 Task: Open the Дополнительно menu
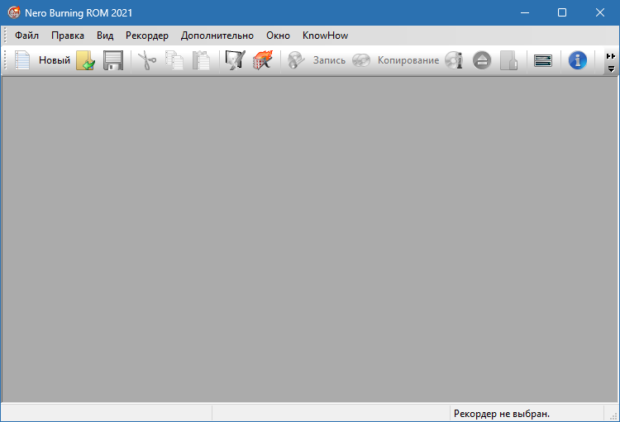coord(217,36)
